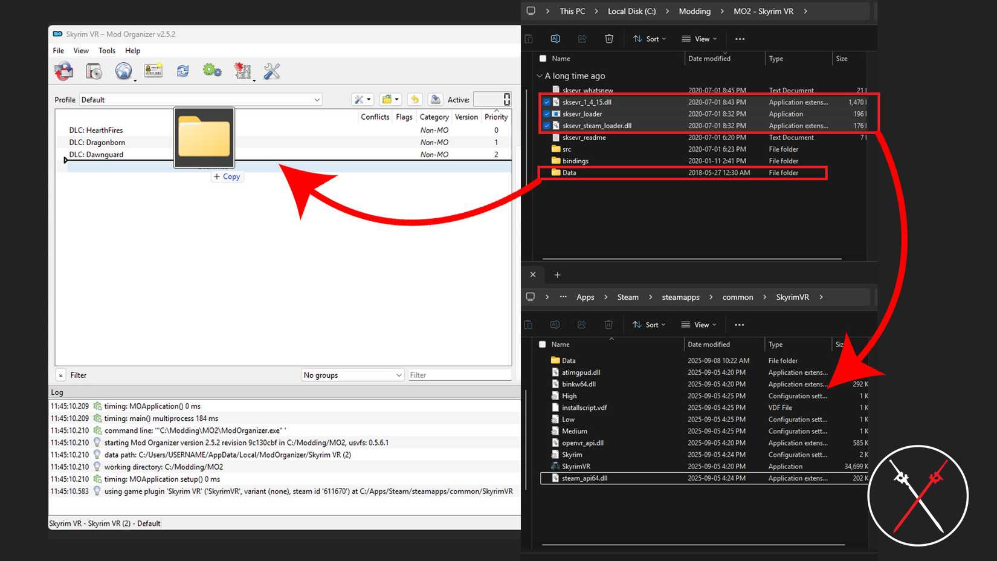Image resolution: width=997 pixels, height=561 pixels.
Task: Click Sort button in SkyrimVR folder toolbar
Action: point(649,325)
